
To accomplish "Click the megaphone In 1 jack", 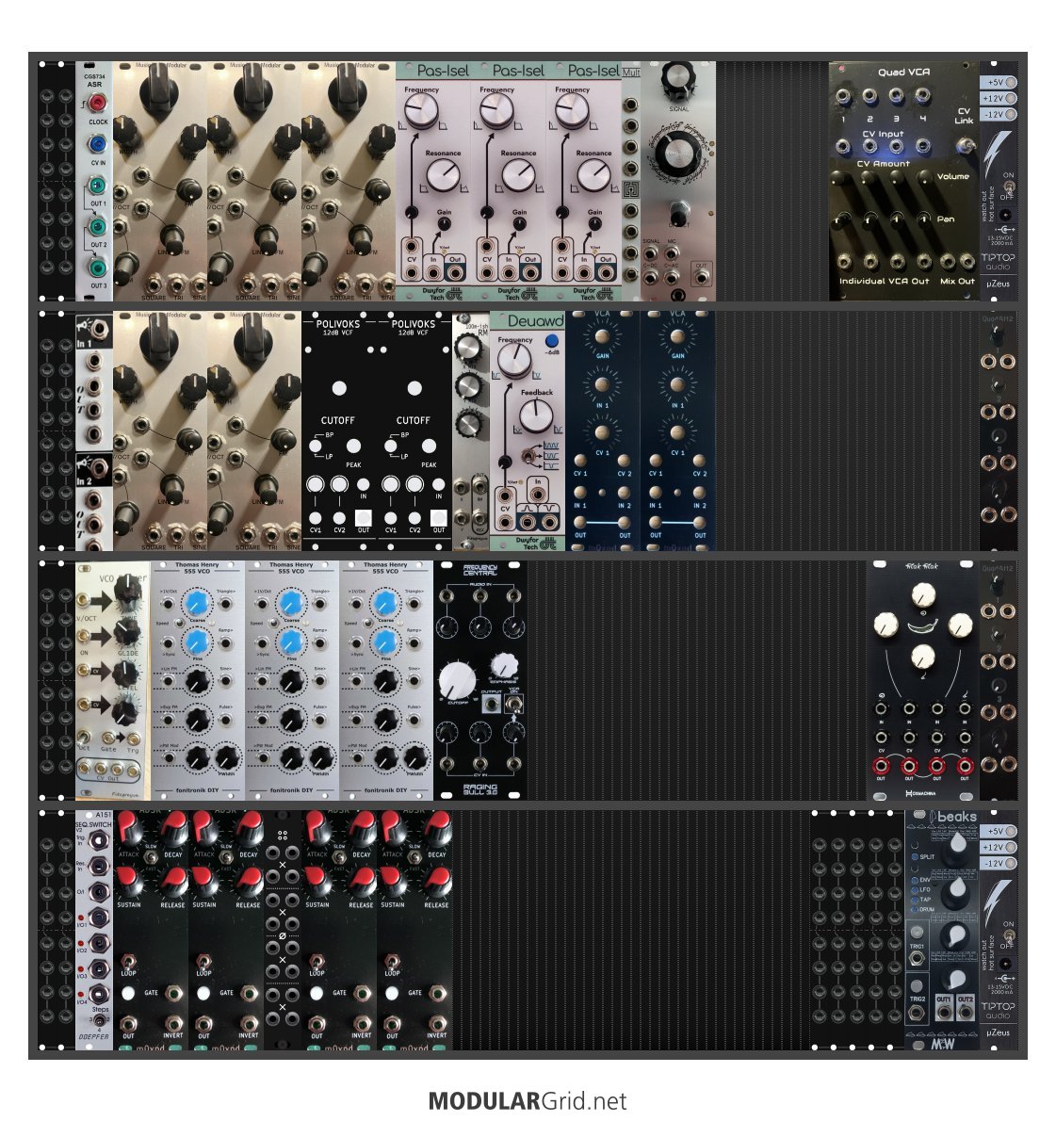I will click(99, 328).
